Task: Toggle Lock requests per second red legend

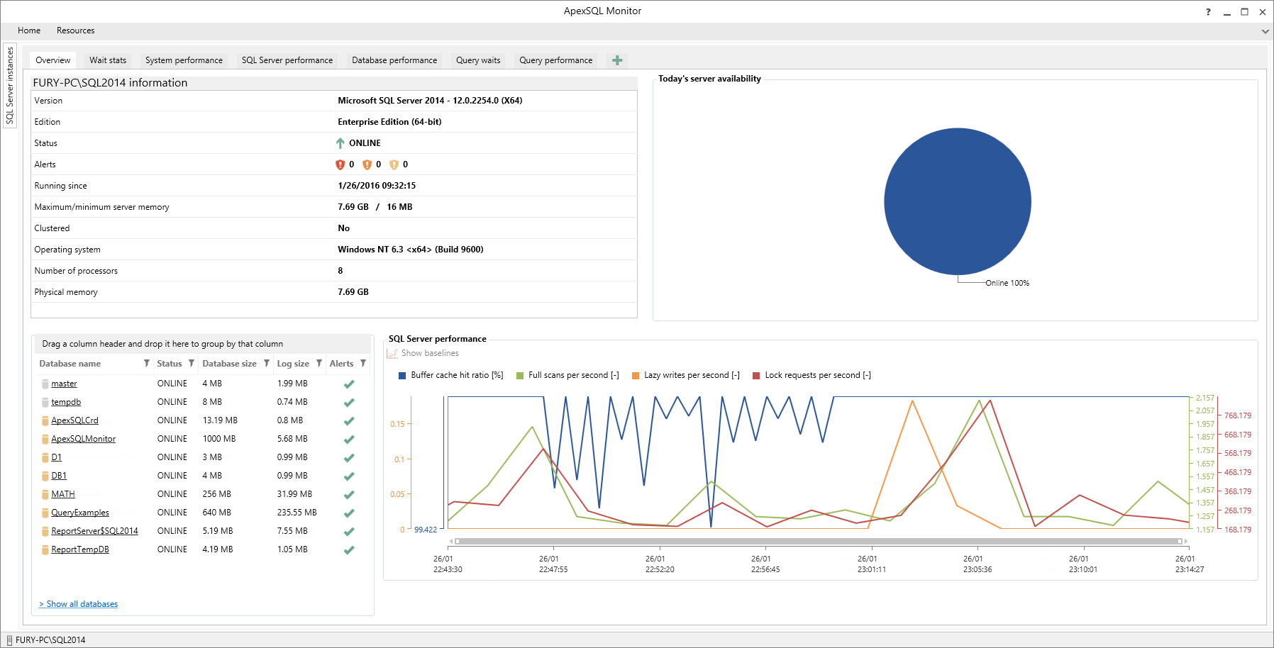Action: 812,375
